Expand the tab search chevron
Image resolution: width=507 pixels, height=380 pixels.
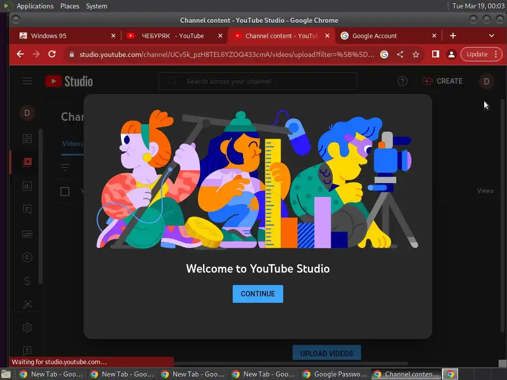pyautogui.click(x=492, y=36)
